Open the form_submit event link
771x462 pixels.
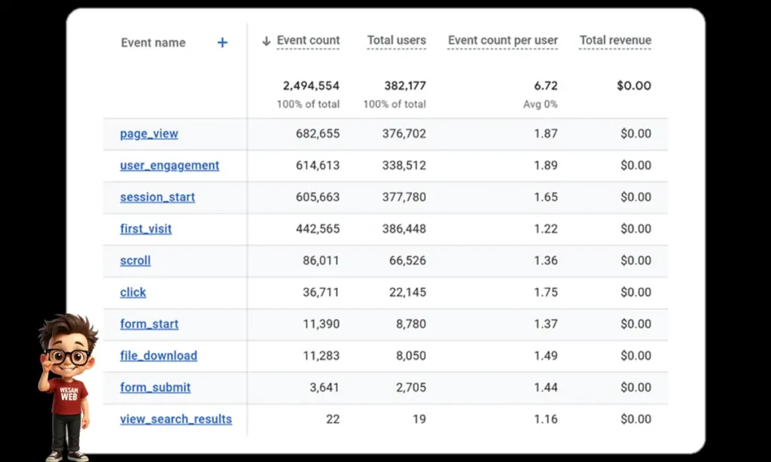tap(155, 388)
